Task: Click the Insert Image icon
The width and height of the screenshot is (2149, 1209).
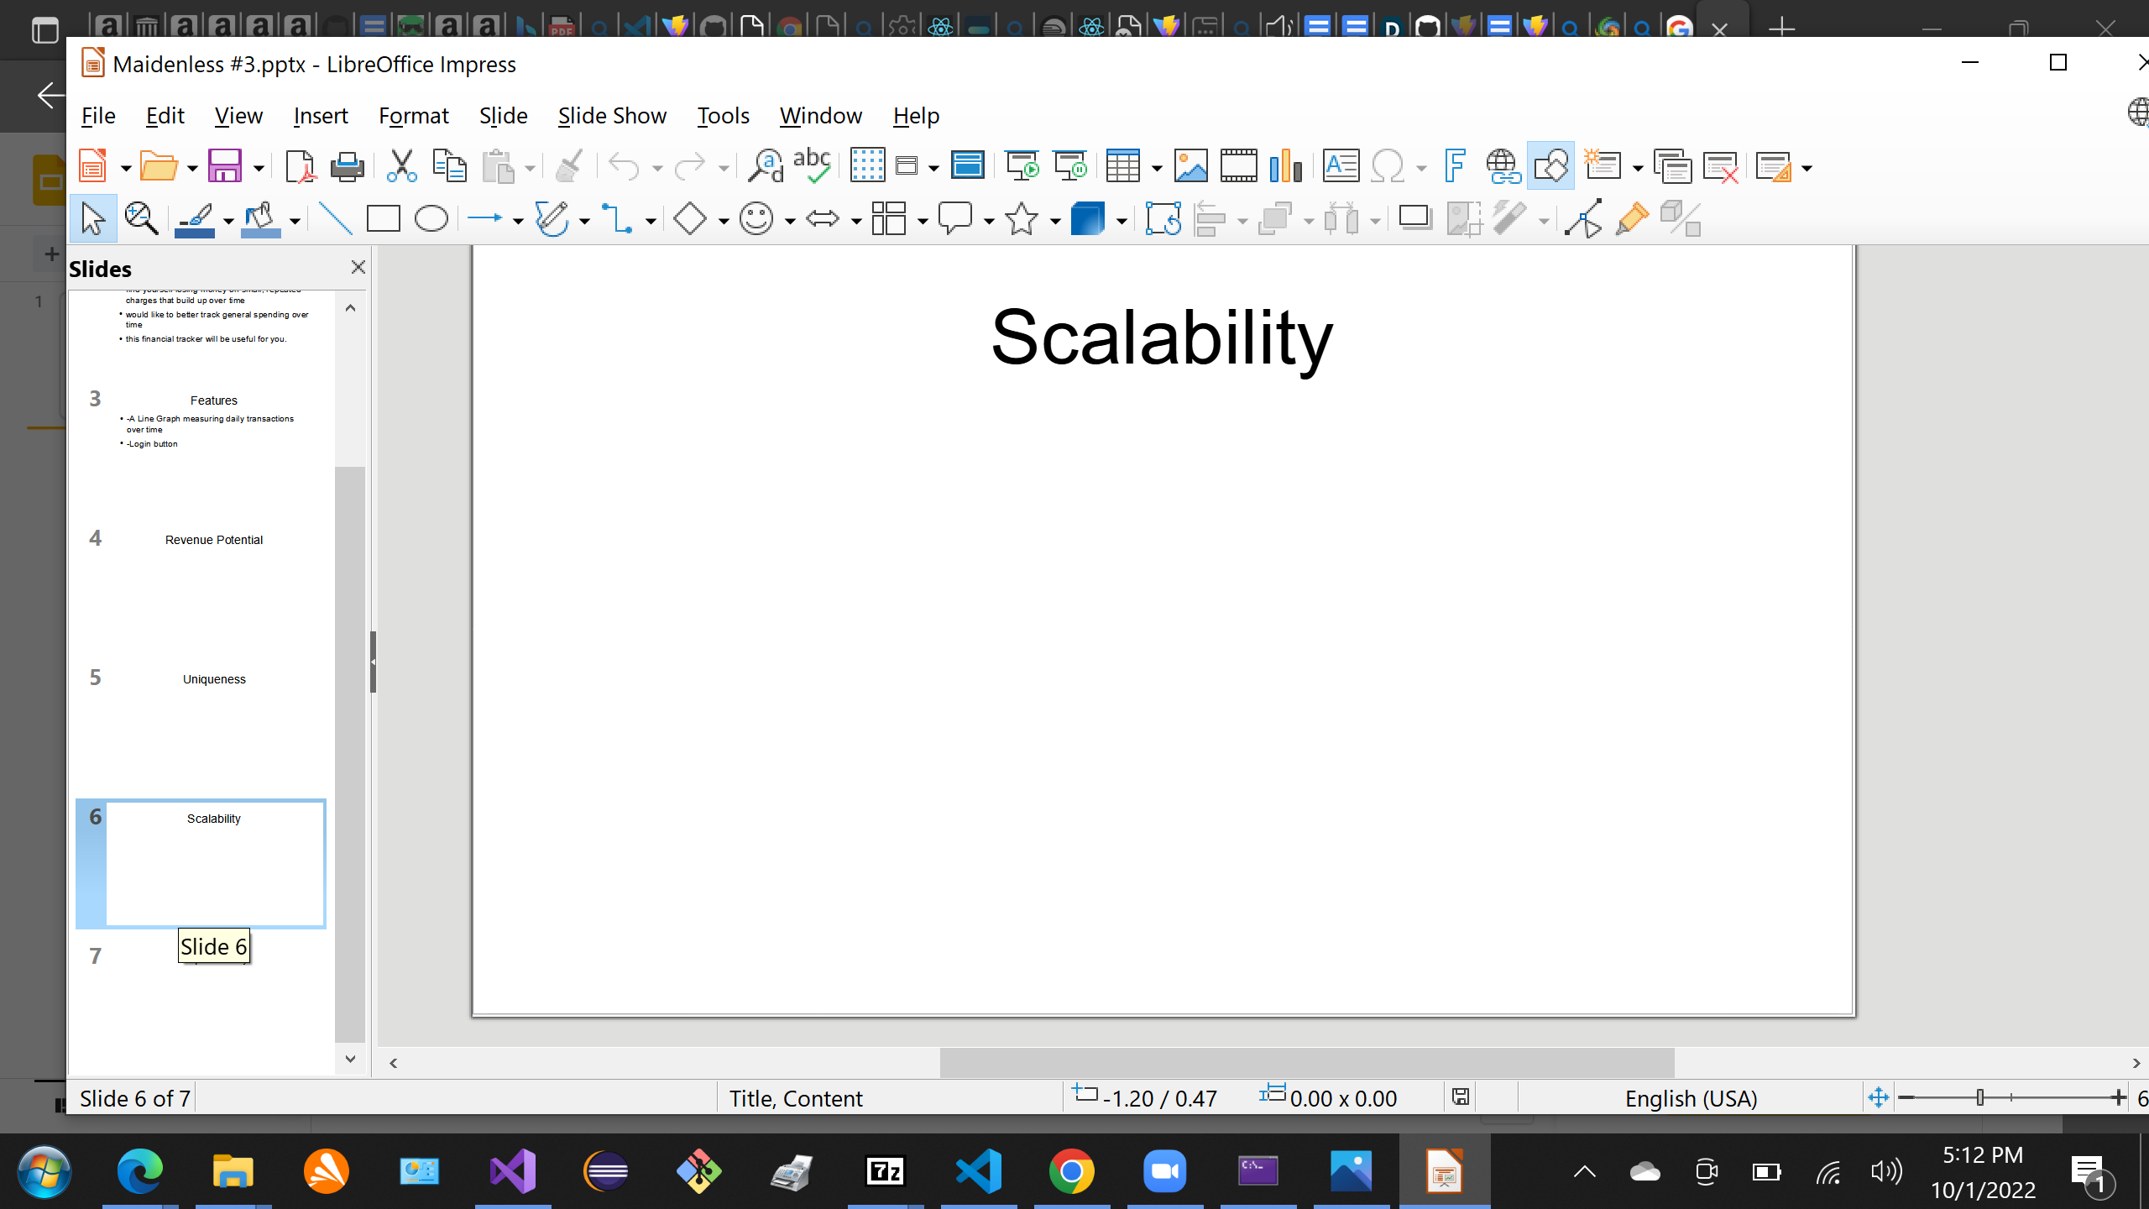Action: [x=1190, y=166]
